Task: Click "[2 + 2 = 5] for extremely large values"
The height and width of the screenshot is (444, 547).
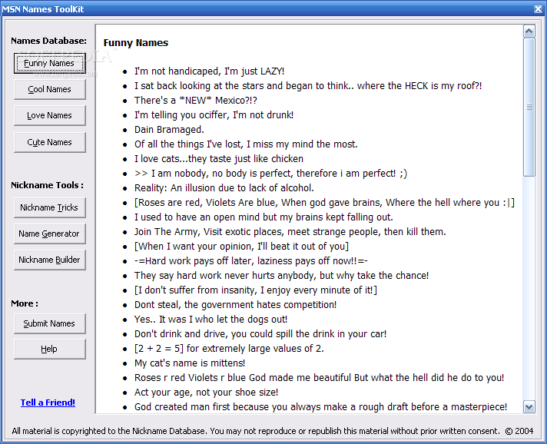Action: [229, 349]
